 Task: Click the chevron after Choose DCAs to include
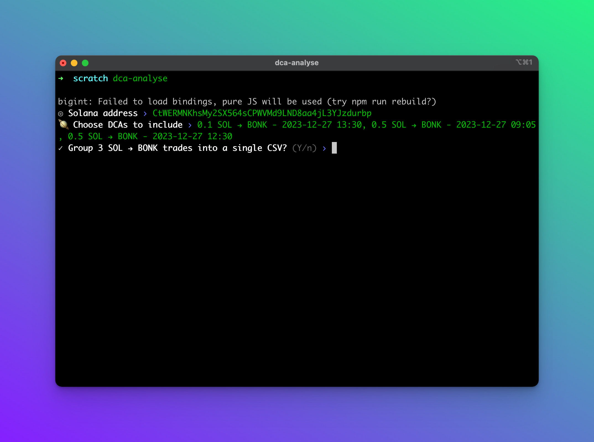coord(190,125)
